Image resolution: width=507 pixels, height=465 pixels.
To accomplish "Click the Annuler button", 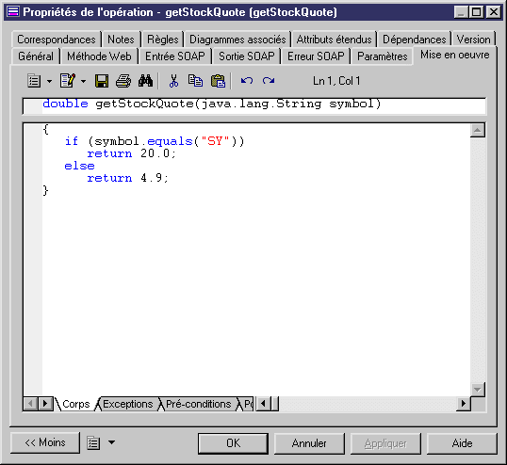I will [x=309, y=443].
